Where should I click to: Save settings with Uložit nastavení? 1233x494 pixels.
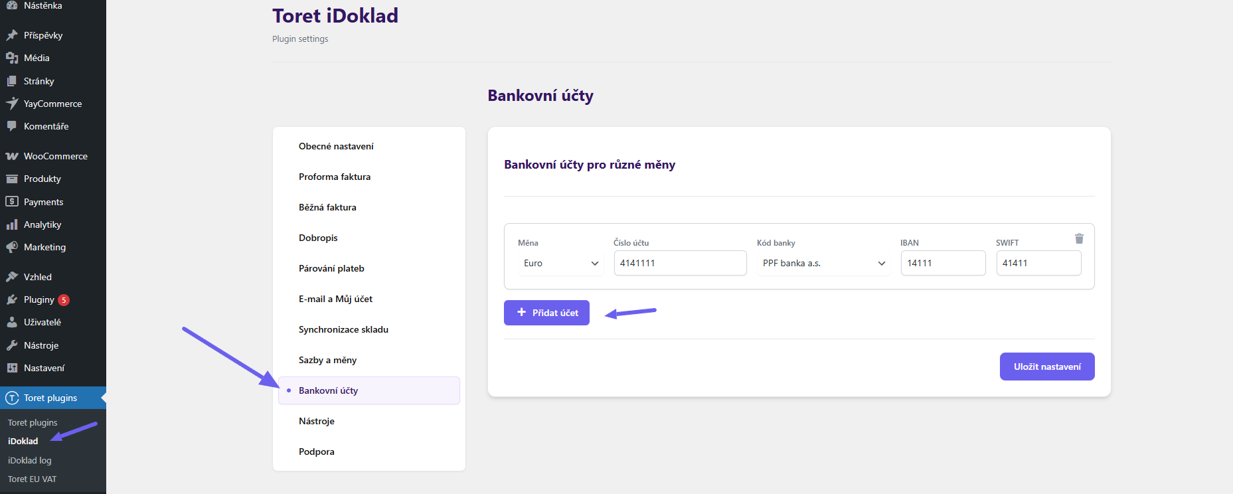click(x=1047, y=366)
